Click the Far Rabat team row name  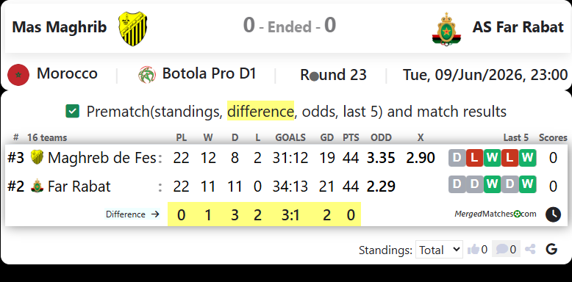[79, 187]
